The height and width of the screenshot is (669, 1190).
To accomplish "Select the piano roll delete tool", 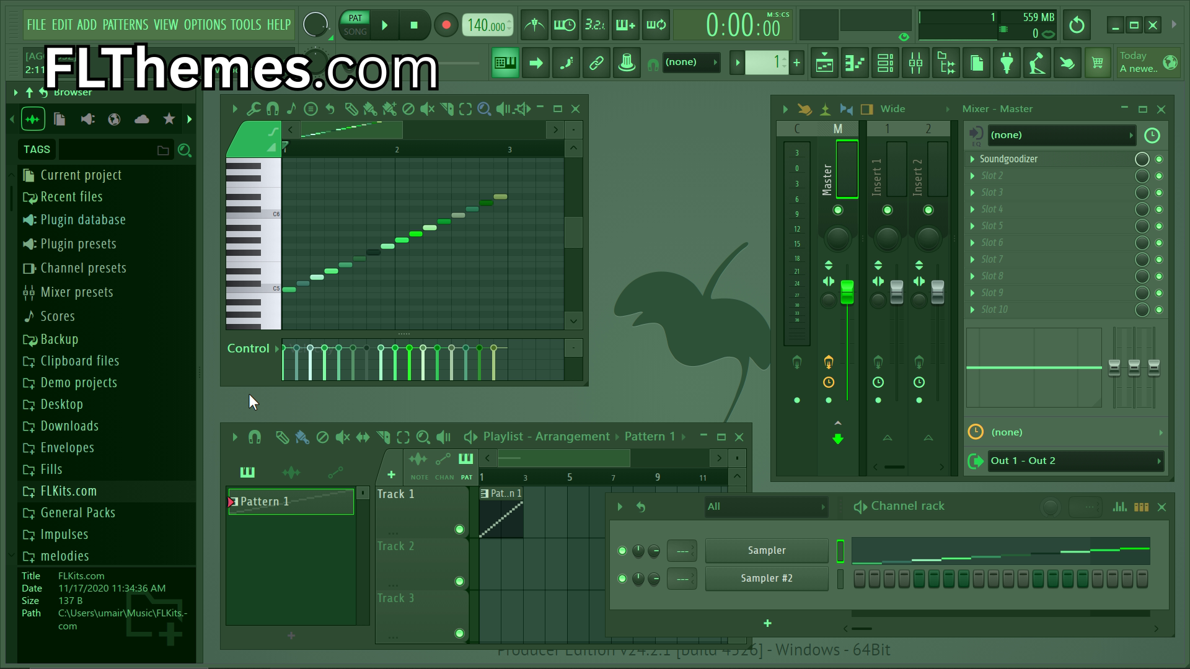I will pyautogui.click(x=408, y=109).
